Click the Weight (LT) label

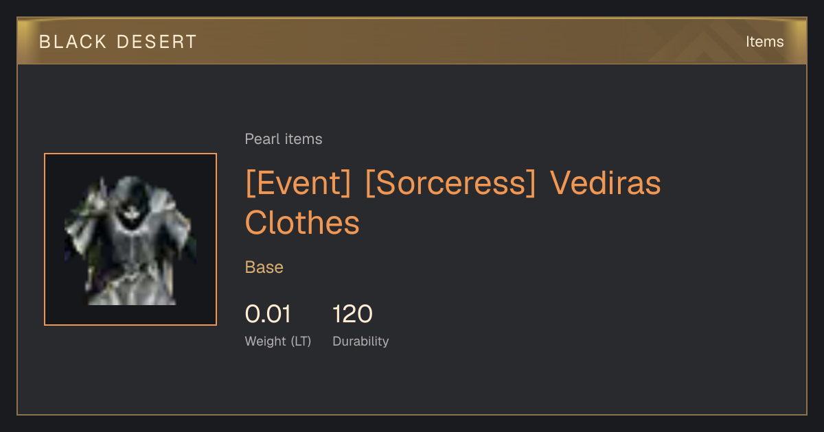click(x=278, y=341)
